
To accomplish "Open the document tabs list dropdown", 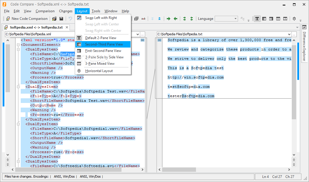I will [297, 27].
